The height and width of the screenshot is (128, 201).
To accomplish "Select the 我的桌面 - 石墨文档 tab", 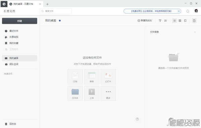I will [x=25, y=4].
